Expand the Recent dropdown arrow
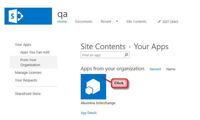200x120 pixels. pyautogui.click(x=117, y=21)
